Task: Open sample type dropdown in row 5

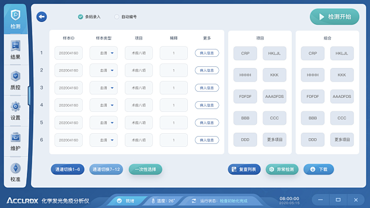Action: (103, 123)
